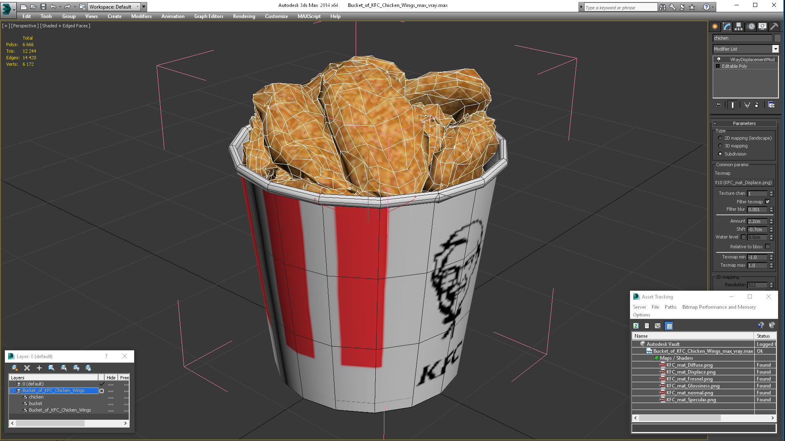The image size is (785, 441).
Task: Open the Motion command panel tab
Action: [x=751, y=27]
